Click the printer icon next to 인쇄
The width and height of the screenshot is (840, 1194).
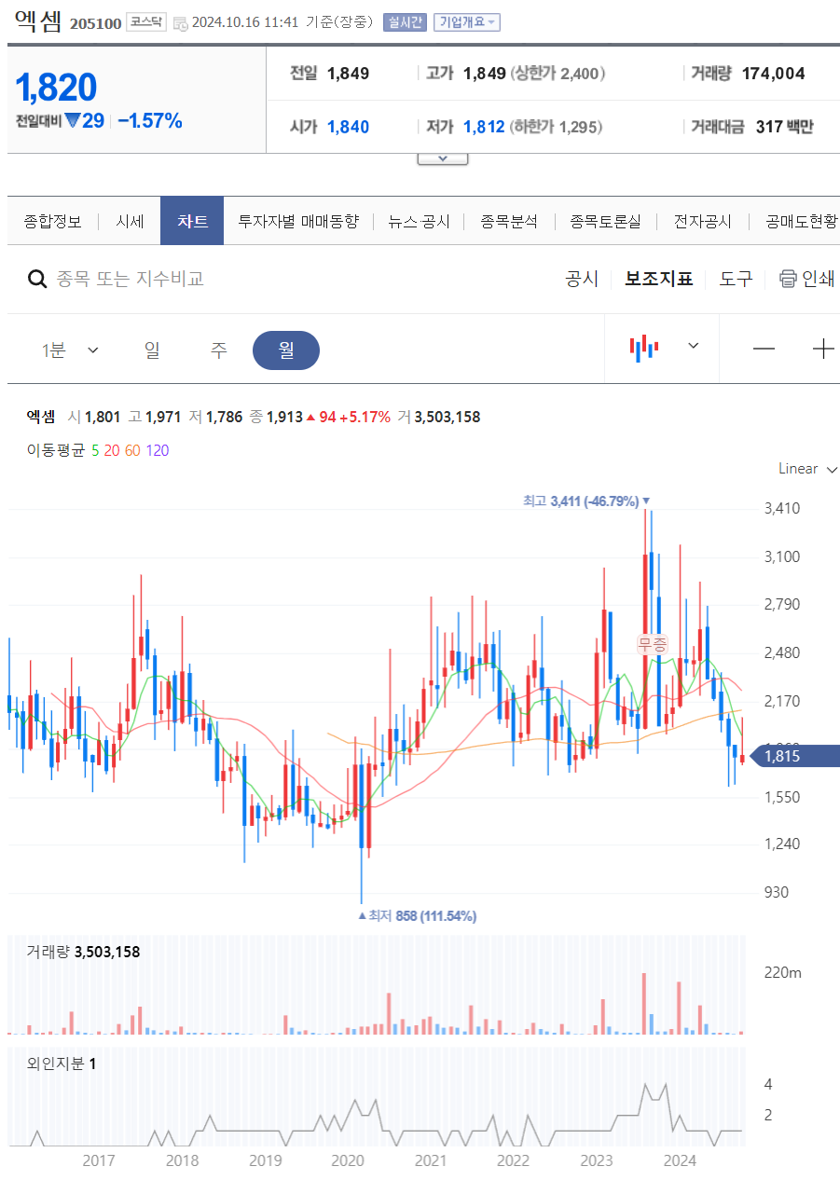point(788,279)
